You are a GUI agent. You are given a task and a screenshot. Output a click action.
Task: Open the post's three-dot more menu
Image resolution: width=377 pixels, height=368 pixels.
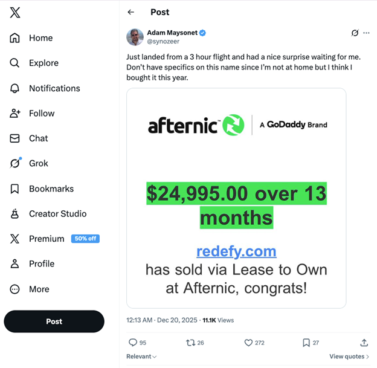coord(366,33)
